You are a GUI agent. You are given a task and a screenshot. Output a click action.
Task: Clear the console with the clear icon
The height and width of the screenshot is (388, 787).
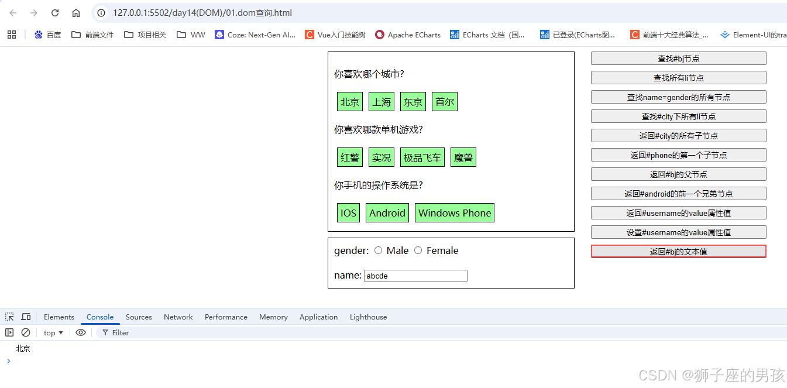[25, 332]
